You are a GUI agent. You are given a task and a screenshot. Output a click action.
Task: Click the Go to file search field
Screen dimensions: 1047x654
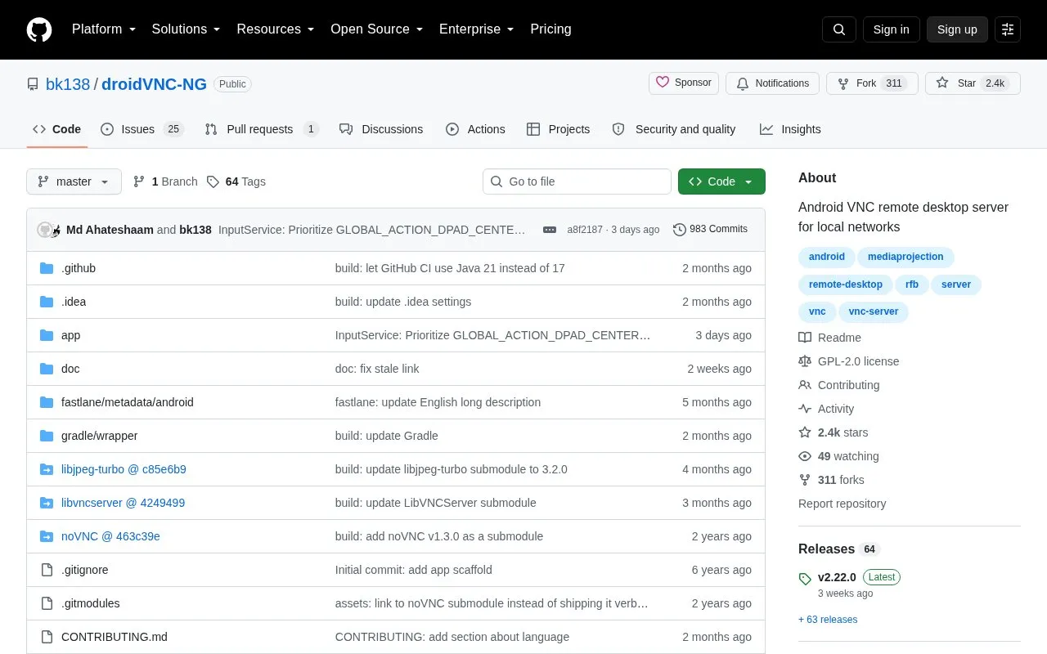point(577,181)
